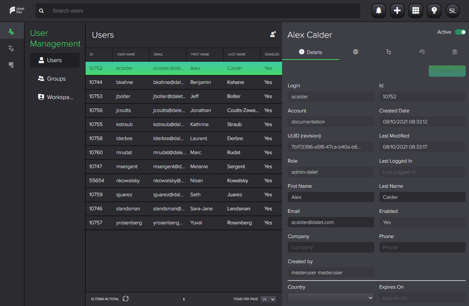Viewport: 469px width, 306px height.
Task: Click the add user icon in the Users panel
Action: 273,34
